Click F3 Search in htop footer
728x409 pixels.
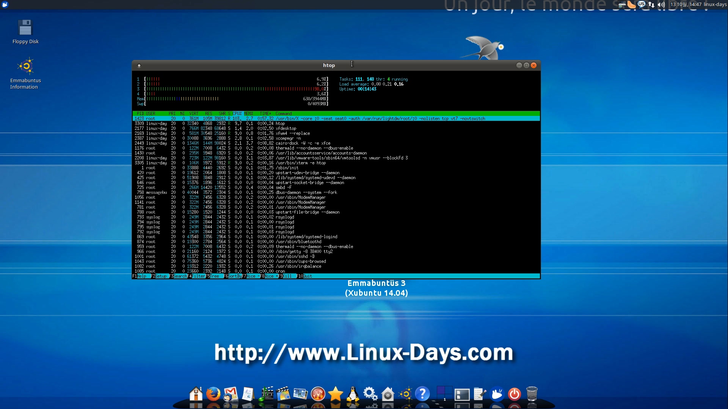(x=178, y=276)
